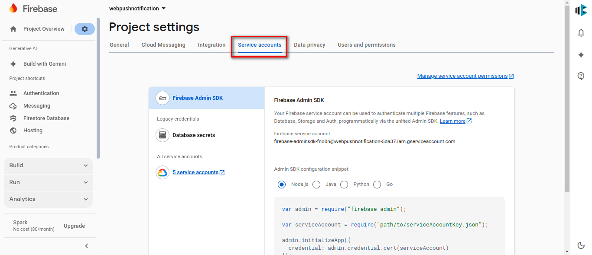Switch to the Cloud Messaging tab
The image size is (592, 255).
tap(163, 45)
